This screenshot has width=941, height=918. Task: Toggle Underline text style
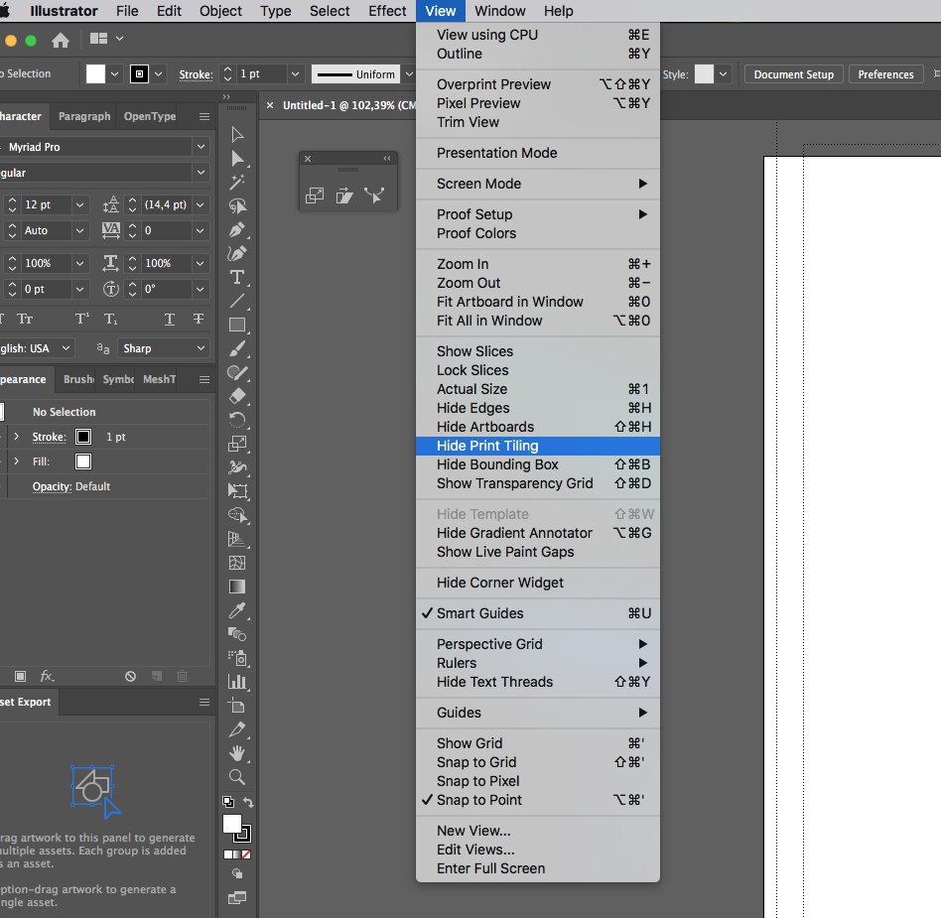[x=169, y=319]
